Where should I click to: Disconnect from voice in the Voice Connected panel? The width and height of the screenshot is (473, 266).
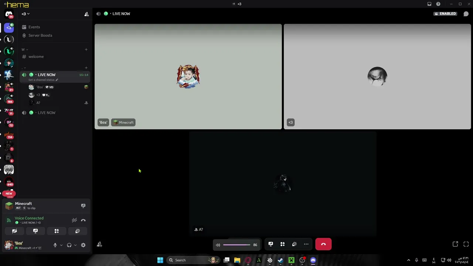point(83,220)
